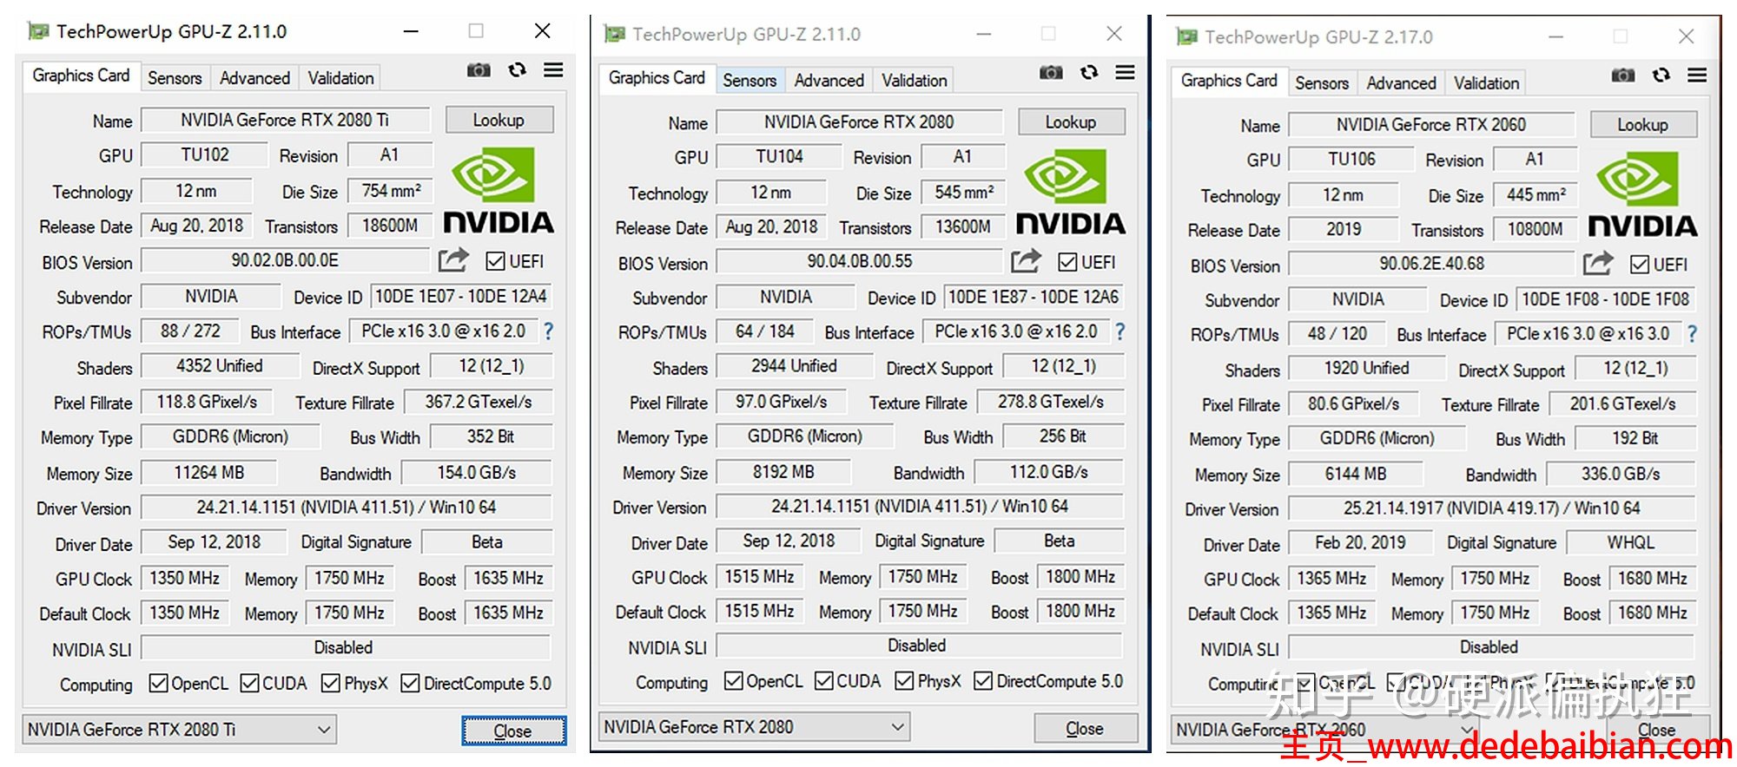Toggle DirectCompute 5.0 checkbox in RTX 2080 window

[x=983, y=681]
